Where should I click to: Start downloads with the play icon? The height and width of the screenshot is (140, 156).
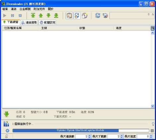tap(5, 16)
